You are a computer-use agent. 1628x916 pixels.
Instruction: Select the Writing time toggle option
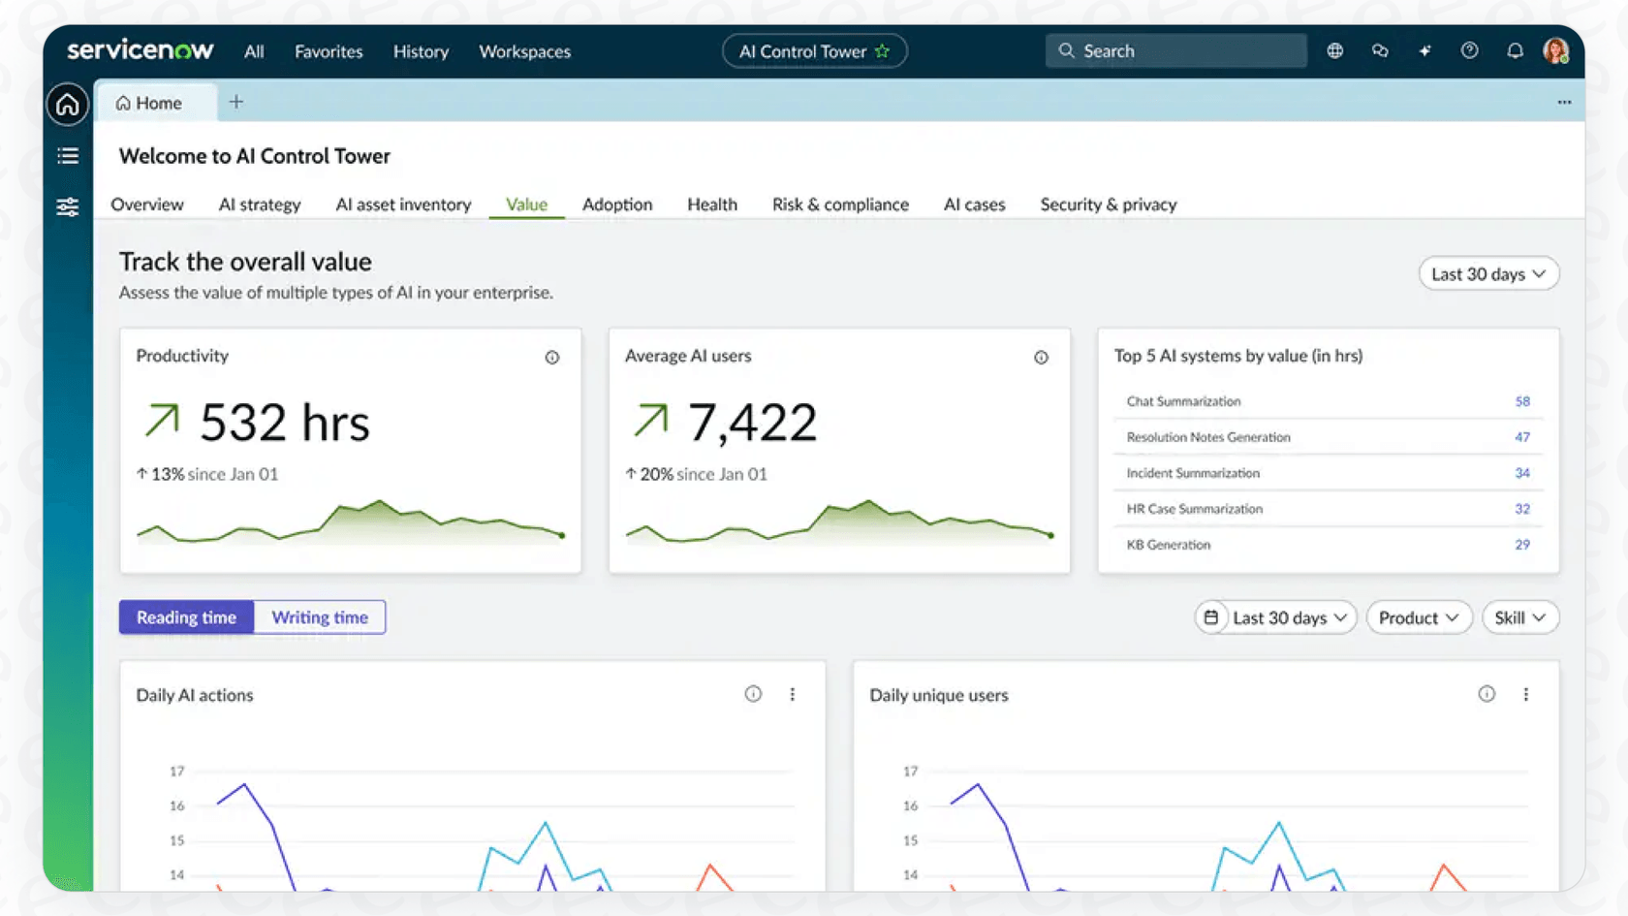point(319,616)
